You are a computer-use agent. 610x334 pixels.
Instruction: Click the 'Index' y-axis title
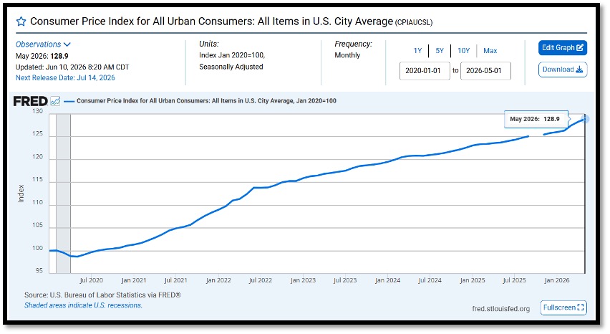coord(21,194)
